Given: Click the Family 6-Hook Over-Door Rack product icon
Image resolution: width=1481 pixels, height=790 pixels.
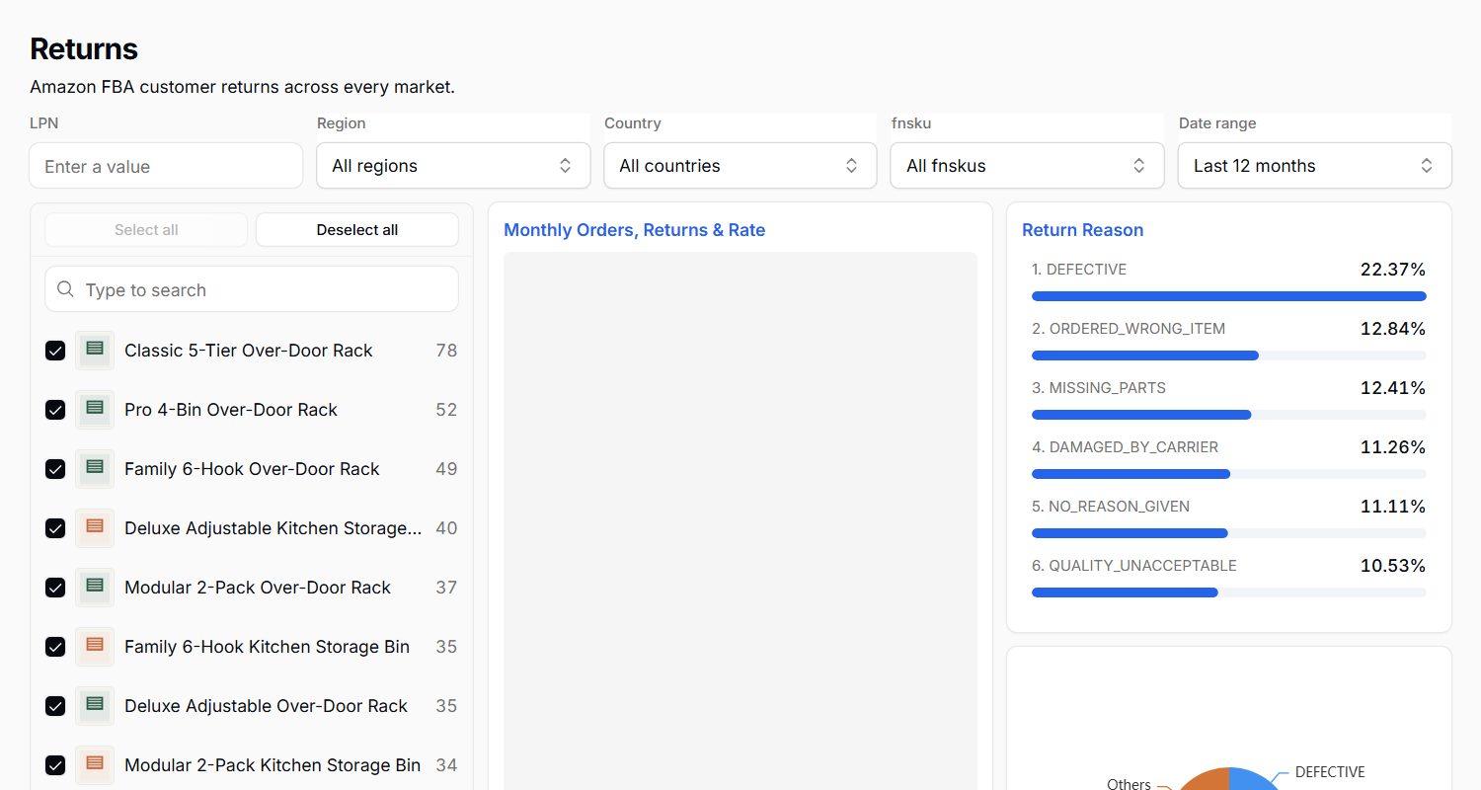Looking at the screenshot, I should [95, 469].
